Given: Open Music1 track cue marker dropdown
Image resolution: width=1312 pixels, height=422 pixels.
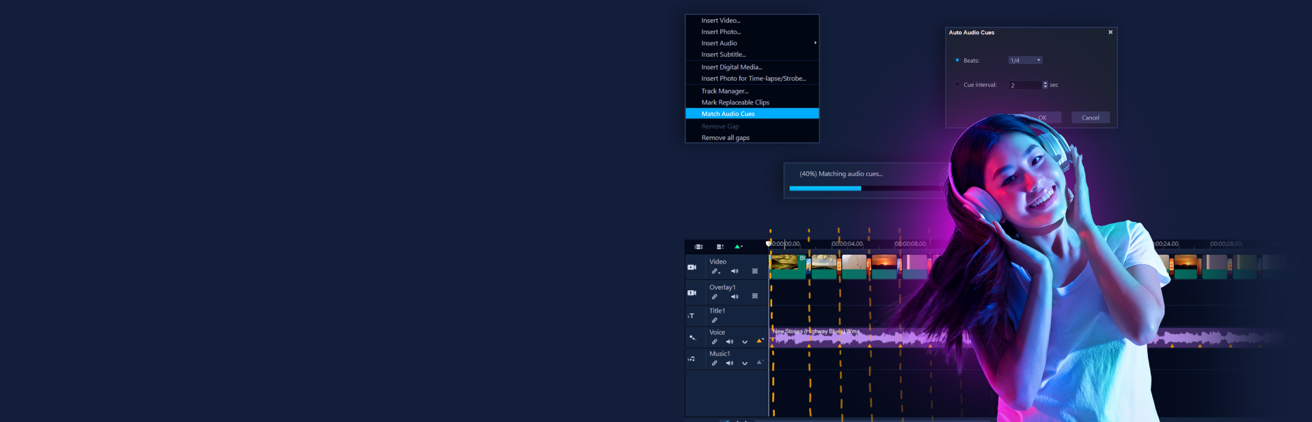Looking at the screenshot, I should point(760,363).
